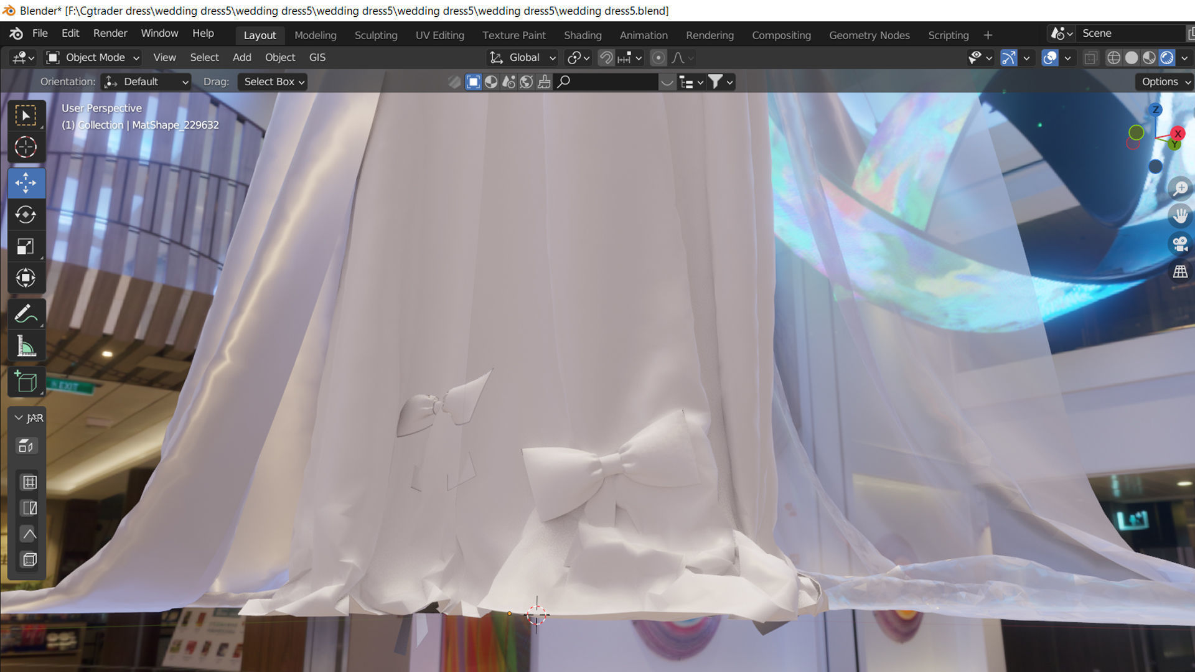
Task: Toggle snapping magnet
Action: [606, 58]
